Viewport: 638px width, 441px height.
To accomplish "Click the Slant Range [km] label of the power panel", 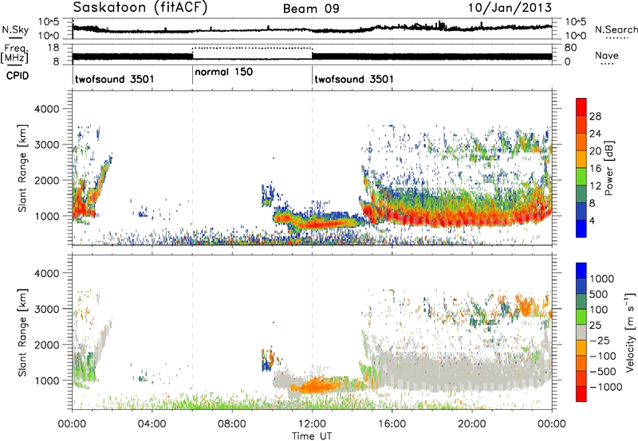I will (x=22, y=168).
